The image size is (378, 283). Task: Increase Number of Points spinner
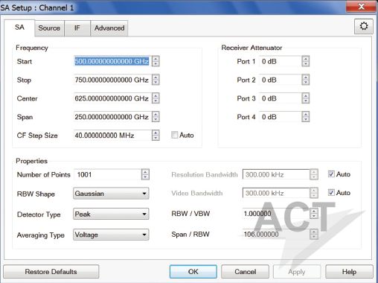(x=145, y=172)
